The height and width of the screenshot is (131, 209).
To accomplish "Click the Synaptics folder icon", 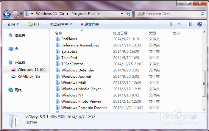I will click(57, 52).
